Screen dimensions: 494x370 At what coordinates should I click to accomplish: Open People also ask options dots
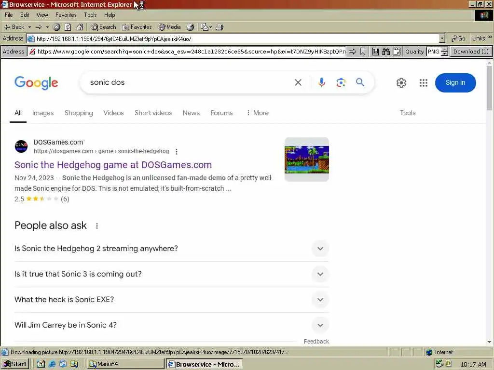96,226
